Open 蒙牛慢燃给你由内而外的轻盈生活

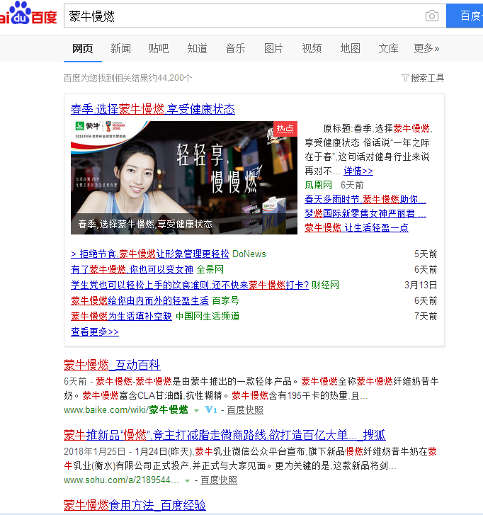tap(140, 300)
